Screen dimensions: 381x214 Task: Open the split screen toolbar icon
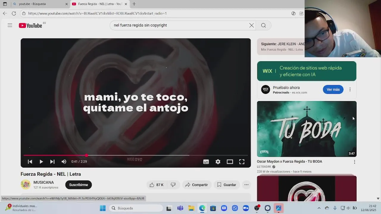302,13
